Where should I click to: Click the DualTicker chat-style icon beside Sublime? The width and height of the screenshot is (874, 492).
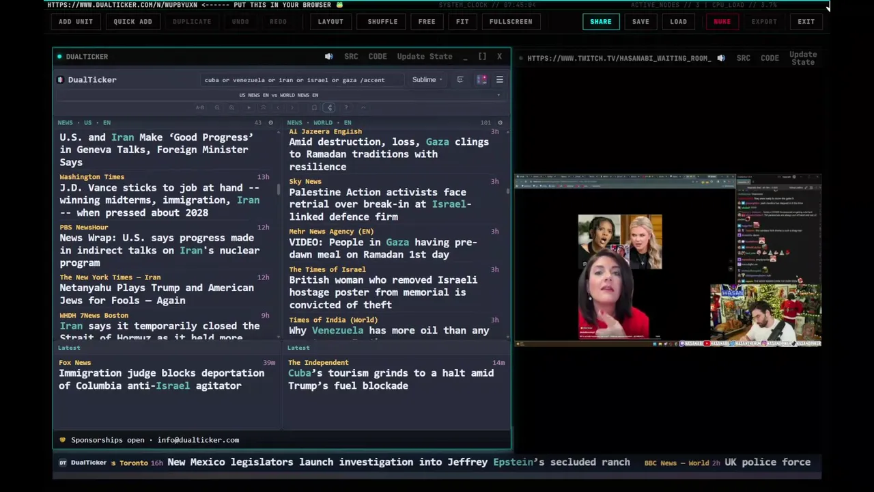[x=460, y=80]
